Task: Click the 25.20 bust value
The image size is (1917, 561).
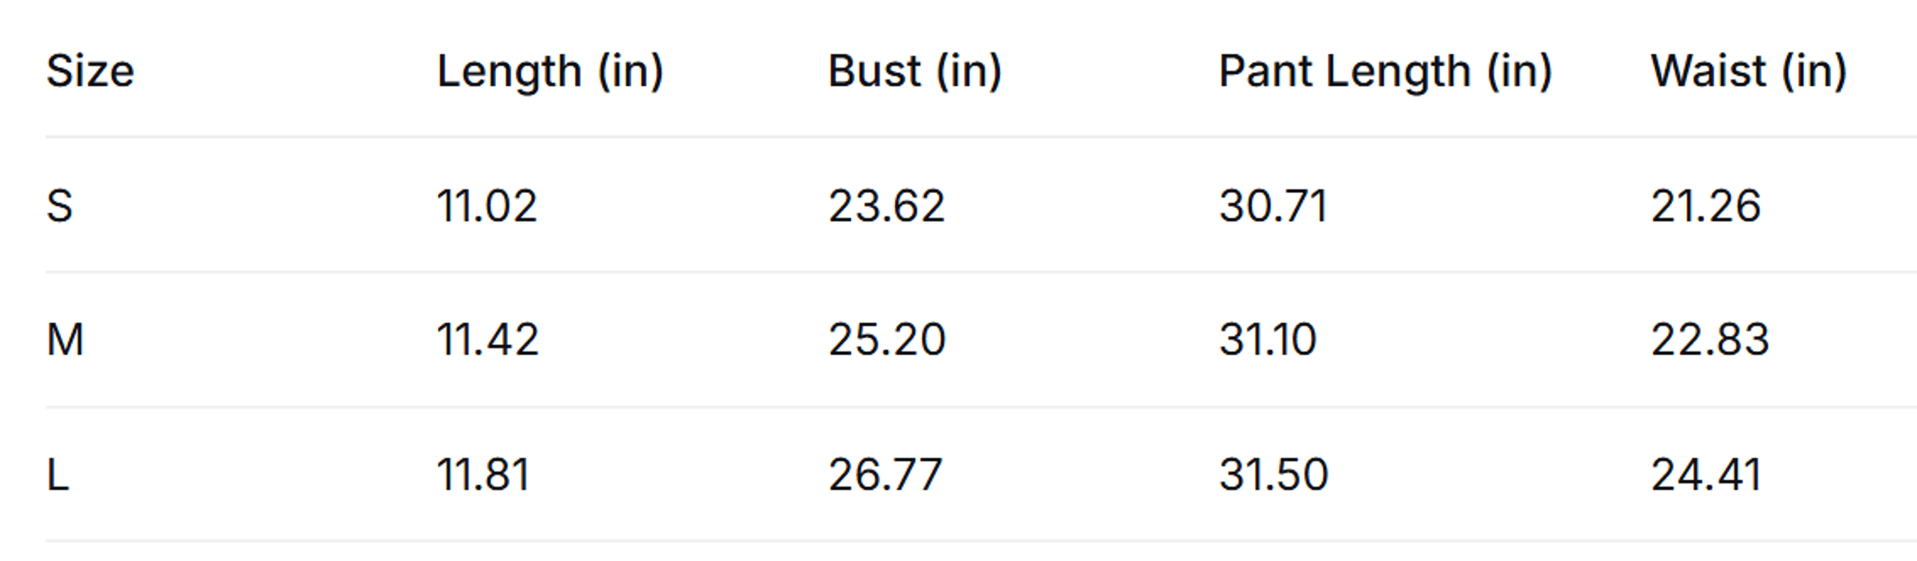Action: pos(887,340)
